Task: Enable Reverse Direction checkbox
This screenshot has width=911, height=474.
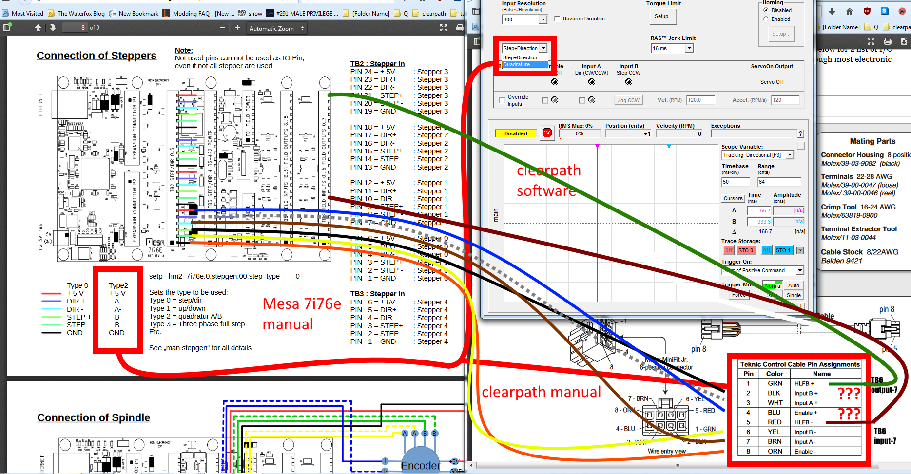Action: [x=557, y=19]
